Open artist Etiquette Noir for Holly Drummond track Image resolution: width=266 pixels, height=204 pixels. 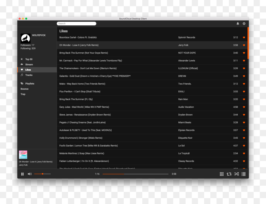point(185,138)
